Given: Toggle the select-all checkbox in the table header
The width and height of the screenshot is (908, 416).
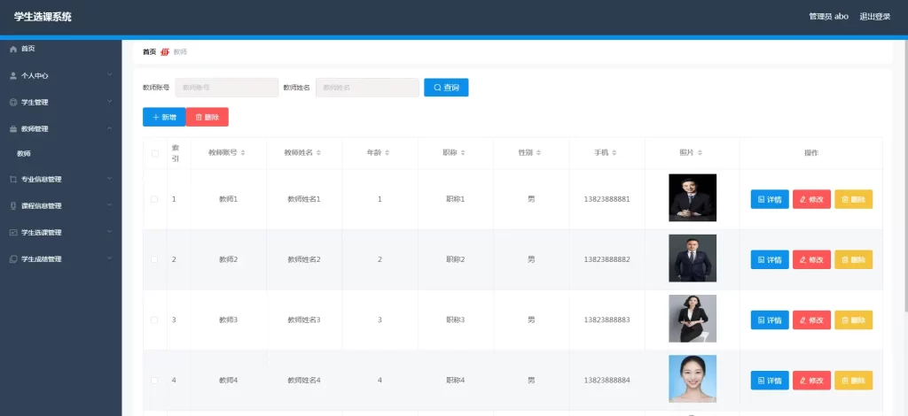Looking at the screenshot, I should [155, 153].
